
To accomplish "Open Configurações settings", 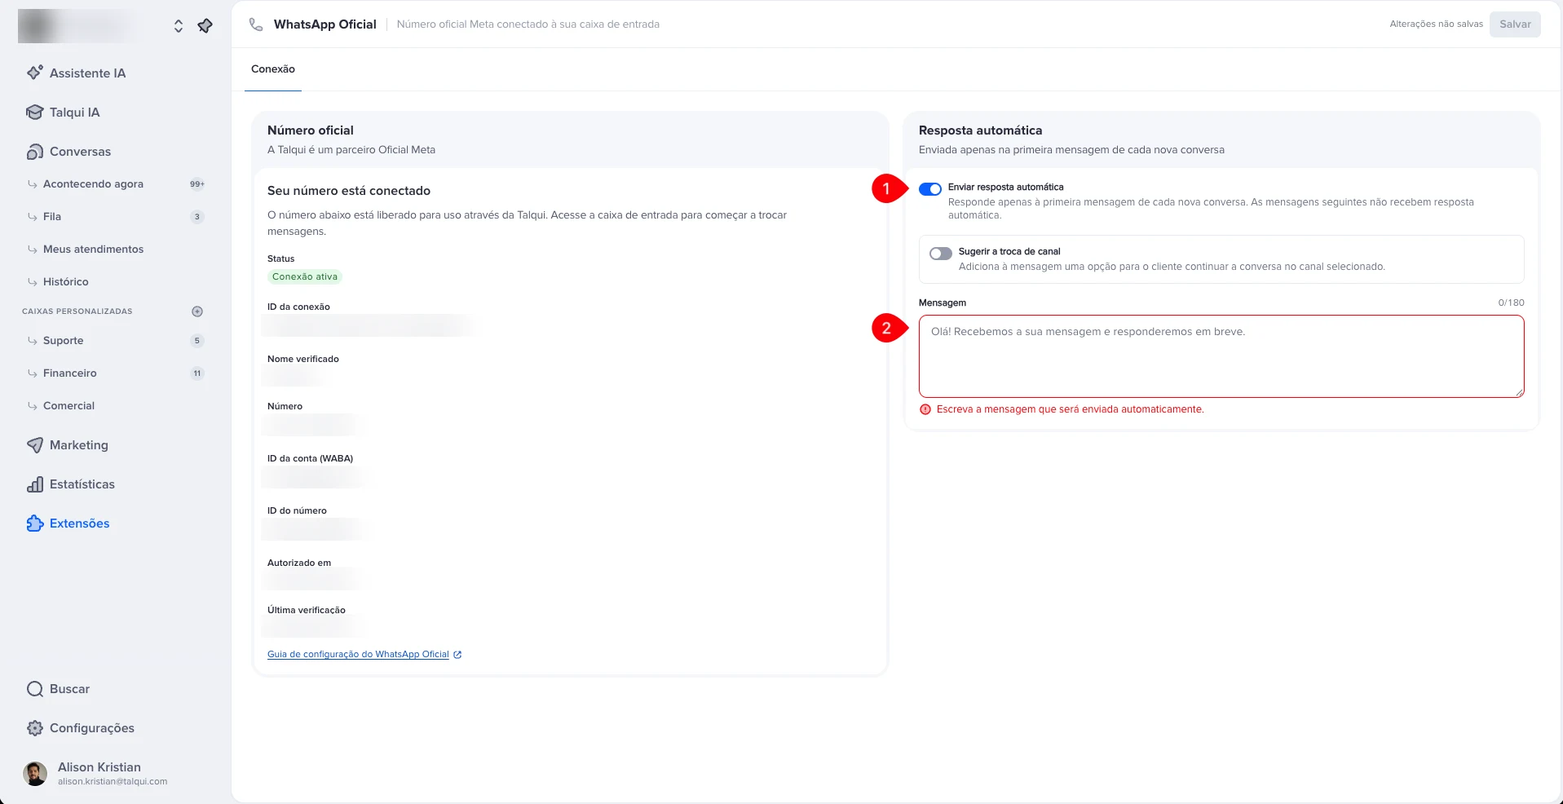I will [91, 728].
